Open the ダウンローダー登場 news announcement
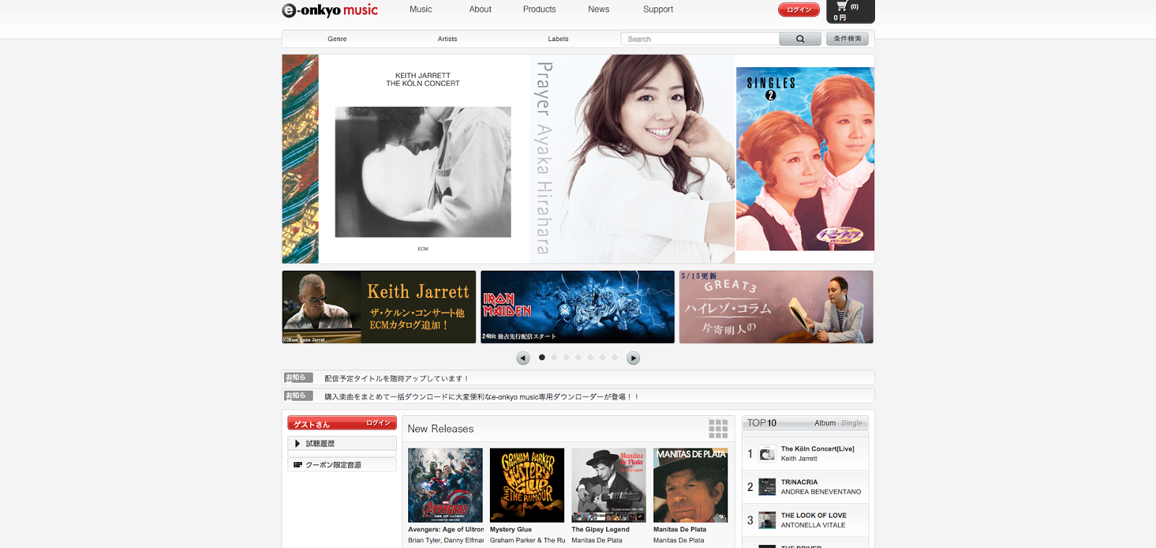This screenshot has width=1156, height=548. [x=482, y=396]
